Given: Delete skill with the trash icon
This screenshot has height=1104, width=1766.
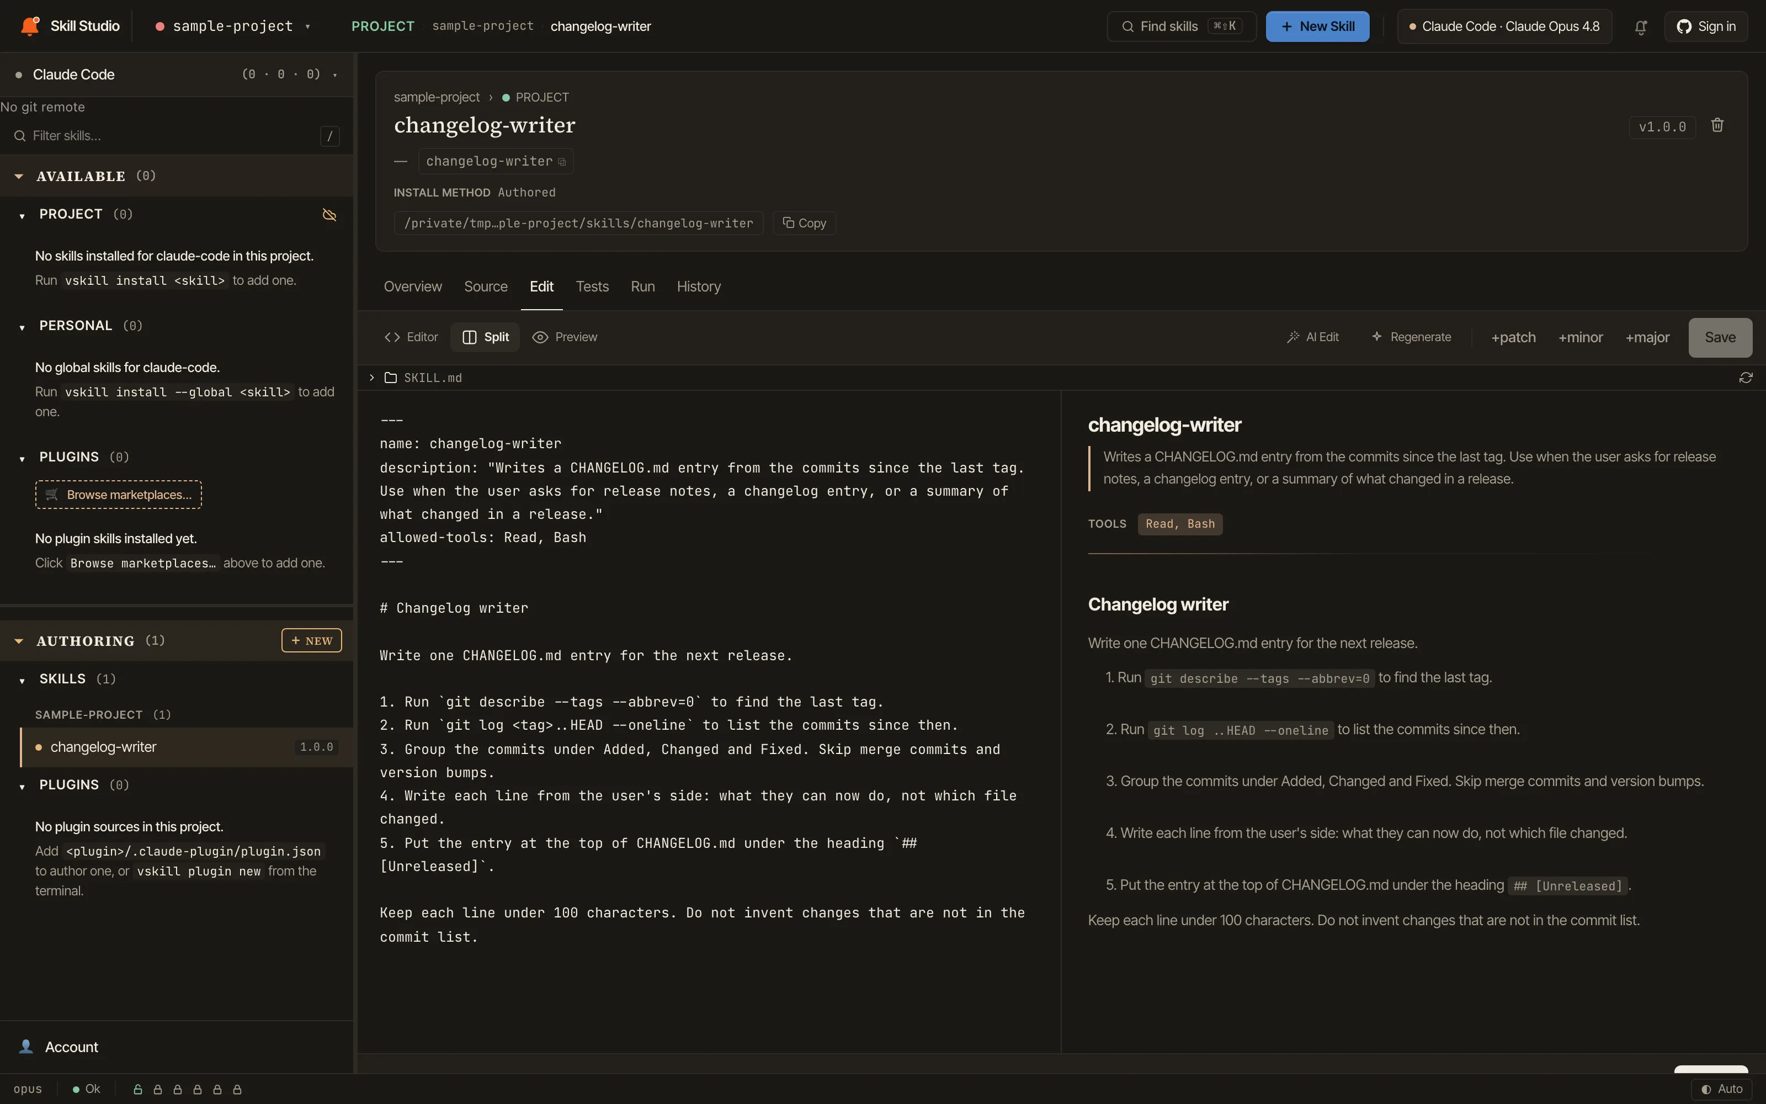Looking at the screenshot, I should tap(1717, 126).
